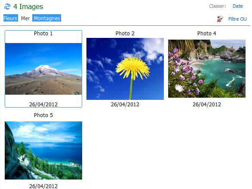Click the Photo 4 title label
252x189 pixels.
207,34
